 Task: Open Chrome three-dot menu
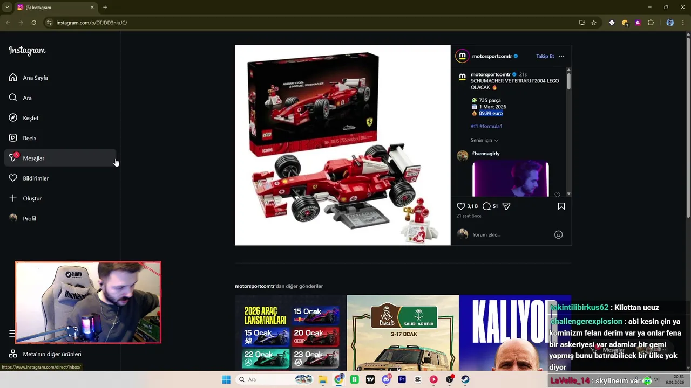coord(683,23)
